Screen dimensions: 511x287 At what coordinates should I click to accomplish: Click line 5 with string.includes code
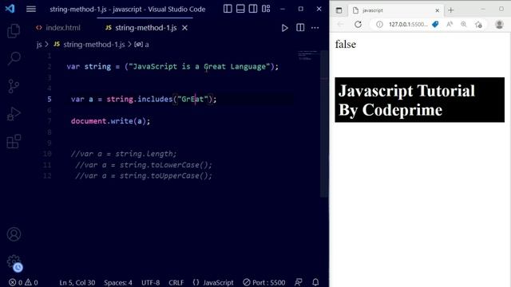coord(144,99)
